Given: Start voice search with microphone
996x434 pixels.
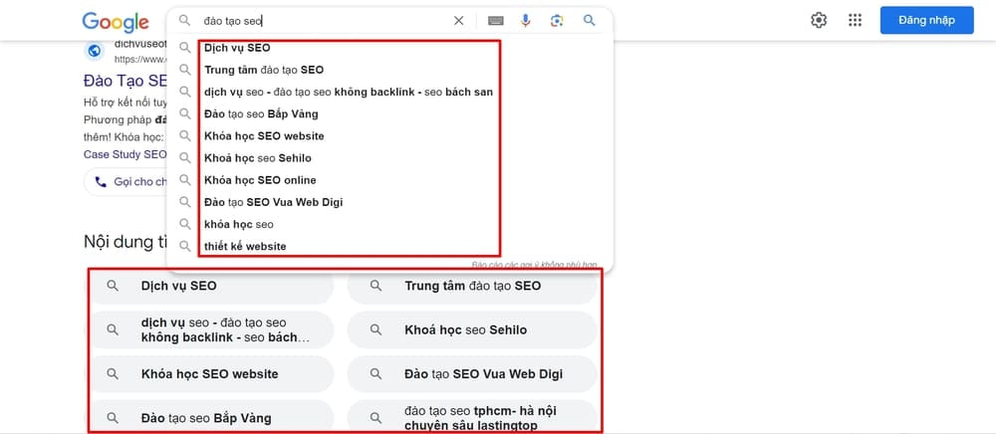Looking at the screenshot, I should (526, 20).
